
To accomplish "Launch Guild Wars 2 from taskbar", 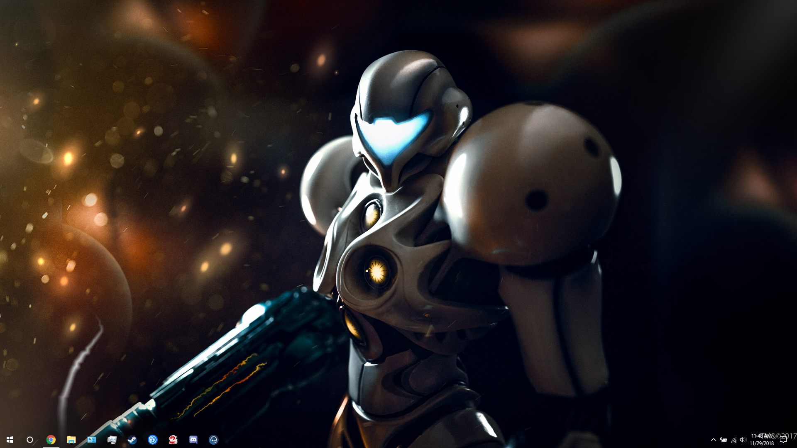I will (x=173, y=440).
